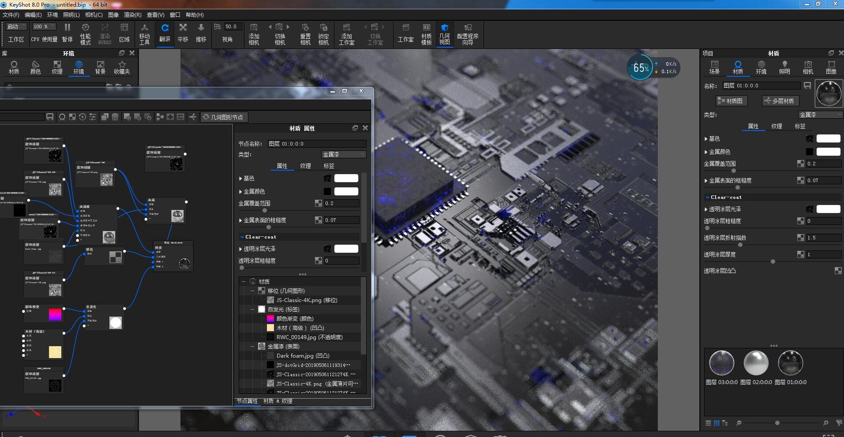
Task: Pause the rendering with the 暂停 icon
Action: click(x=68, y=33)
